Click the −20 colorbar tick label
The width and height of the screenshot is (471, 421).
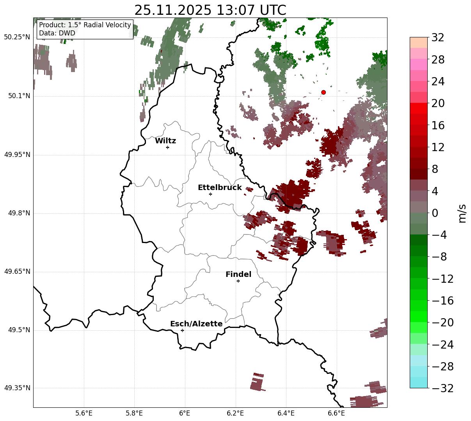[x=443, y=322]
